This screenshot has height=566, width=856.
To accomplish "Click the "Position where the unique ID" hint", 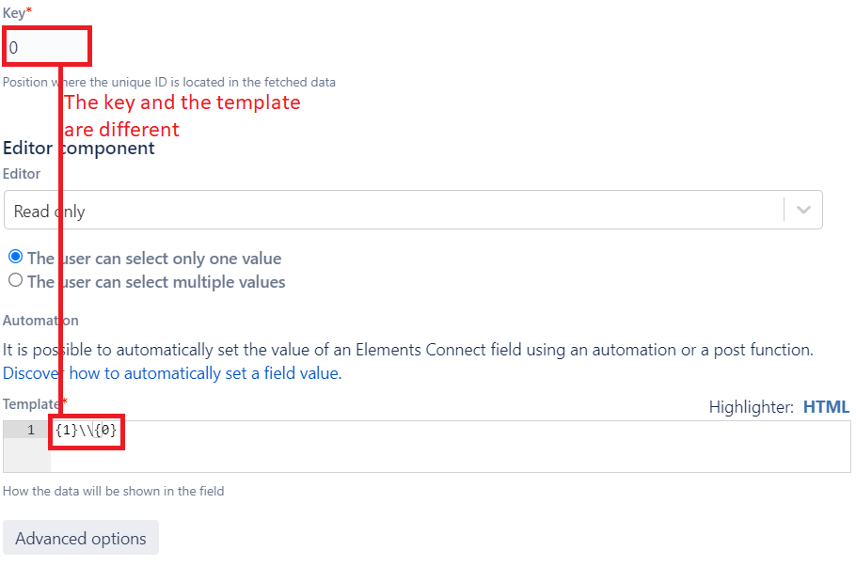I will click(x=169, y=83).
